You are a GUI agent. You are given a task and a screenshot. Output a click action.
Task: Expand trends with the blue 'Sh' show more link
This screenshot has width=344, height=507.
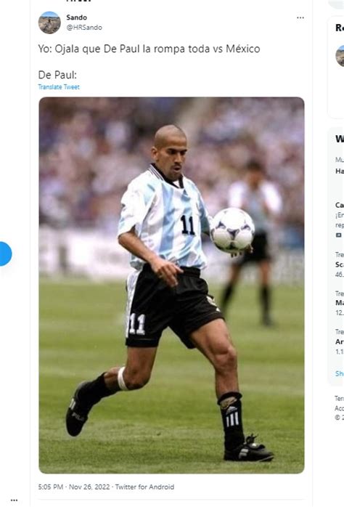[340, 373]
